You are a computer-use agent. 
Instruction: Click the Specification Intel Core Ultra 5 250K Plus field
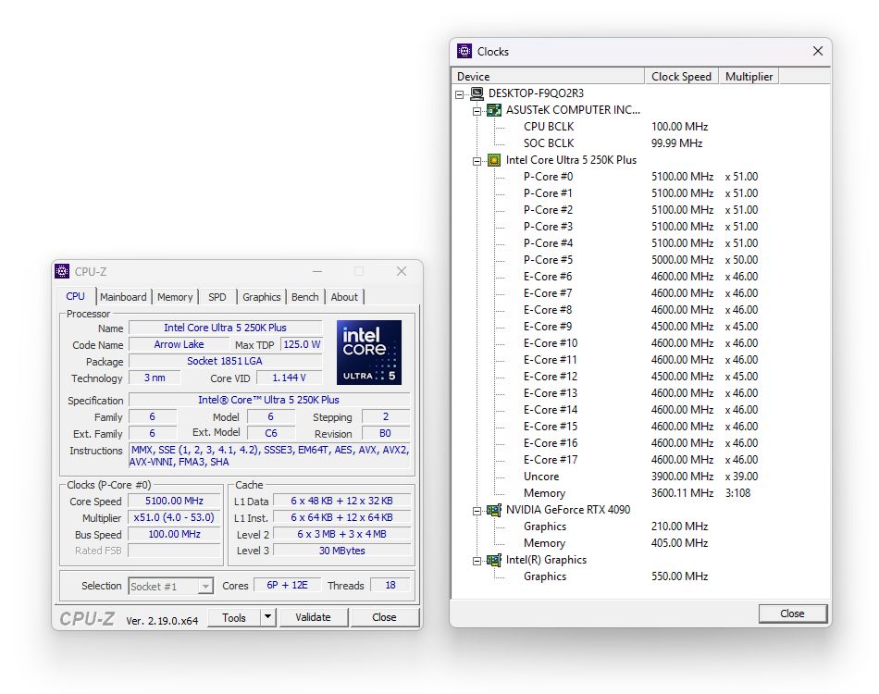(x=269, y=400)
